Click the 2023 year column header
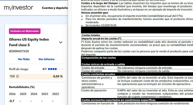The image size is (193, 105). point(45,94)
